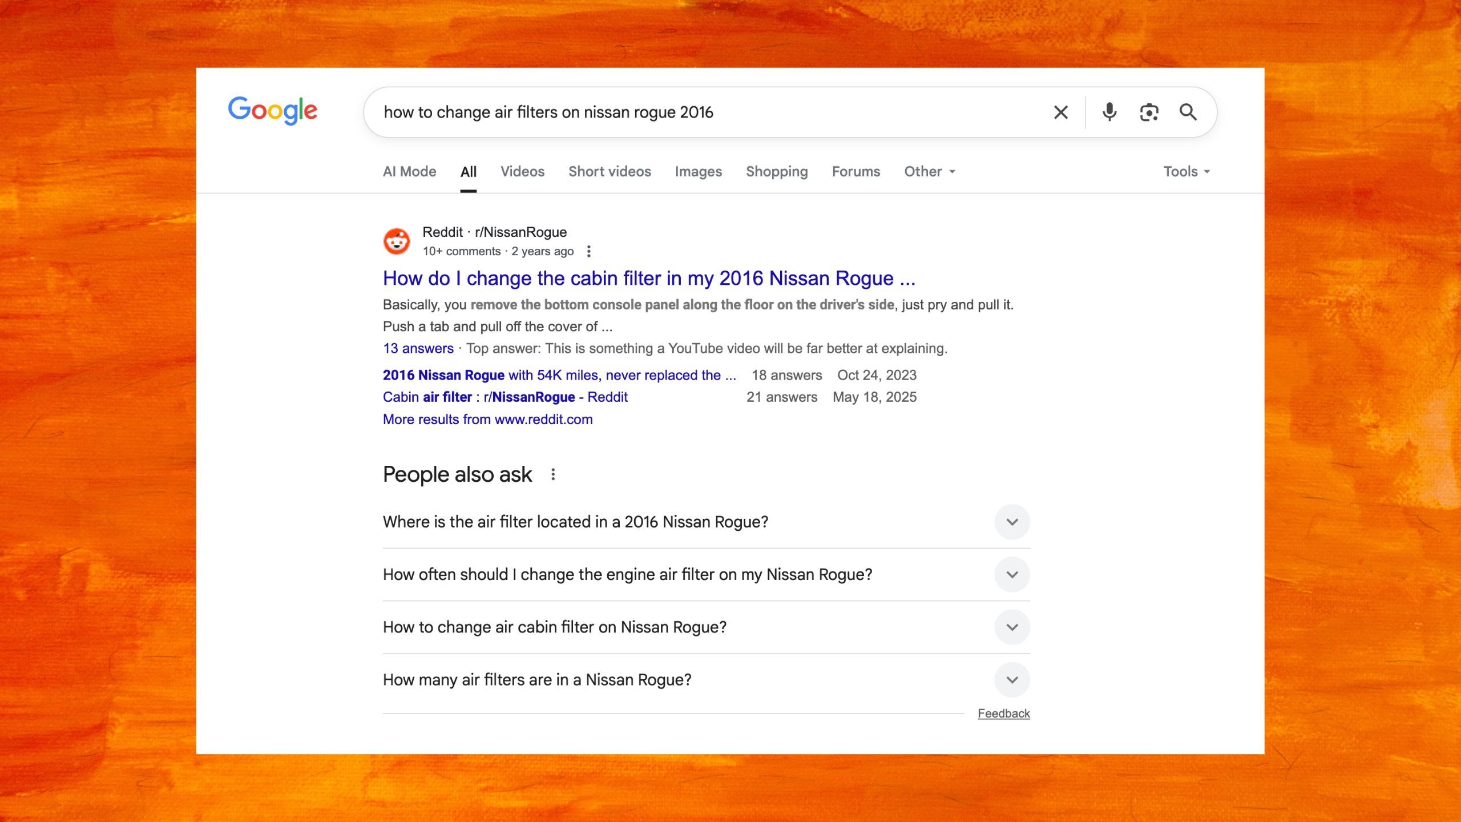Click the 'People also ask' heading
Image resolution: width=1461 pixels, height=822 pixels.
[457, 474]
